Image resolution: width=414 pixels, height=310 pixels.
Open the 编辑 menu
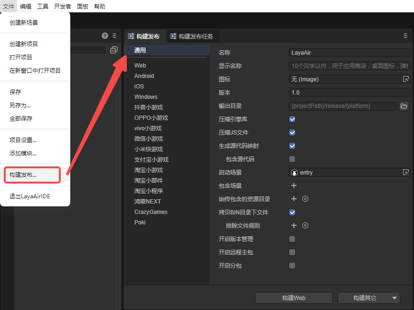(26, 6)
